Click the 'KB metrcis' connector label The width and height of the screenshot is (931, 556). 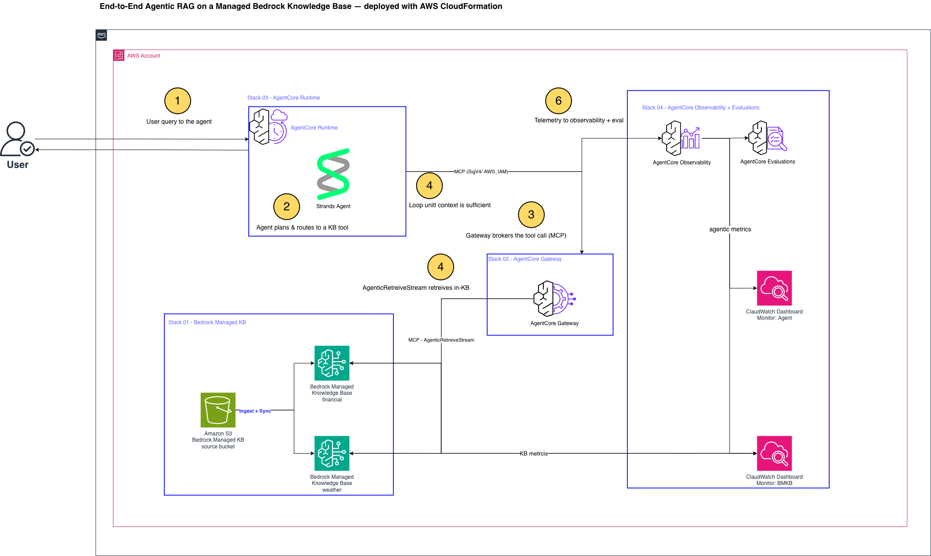[x=534, y=453]
